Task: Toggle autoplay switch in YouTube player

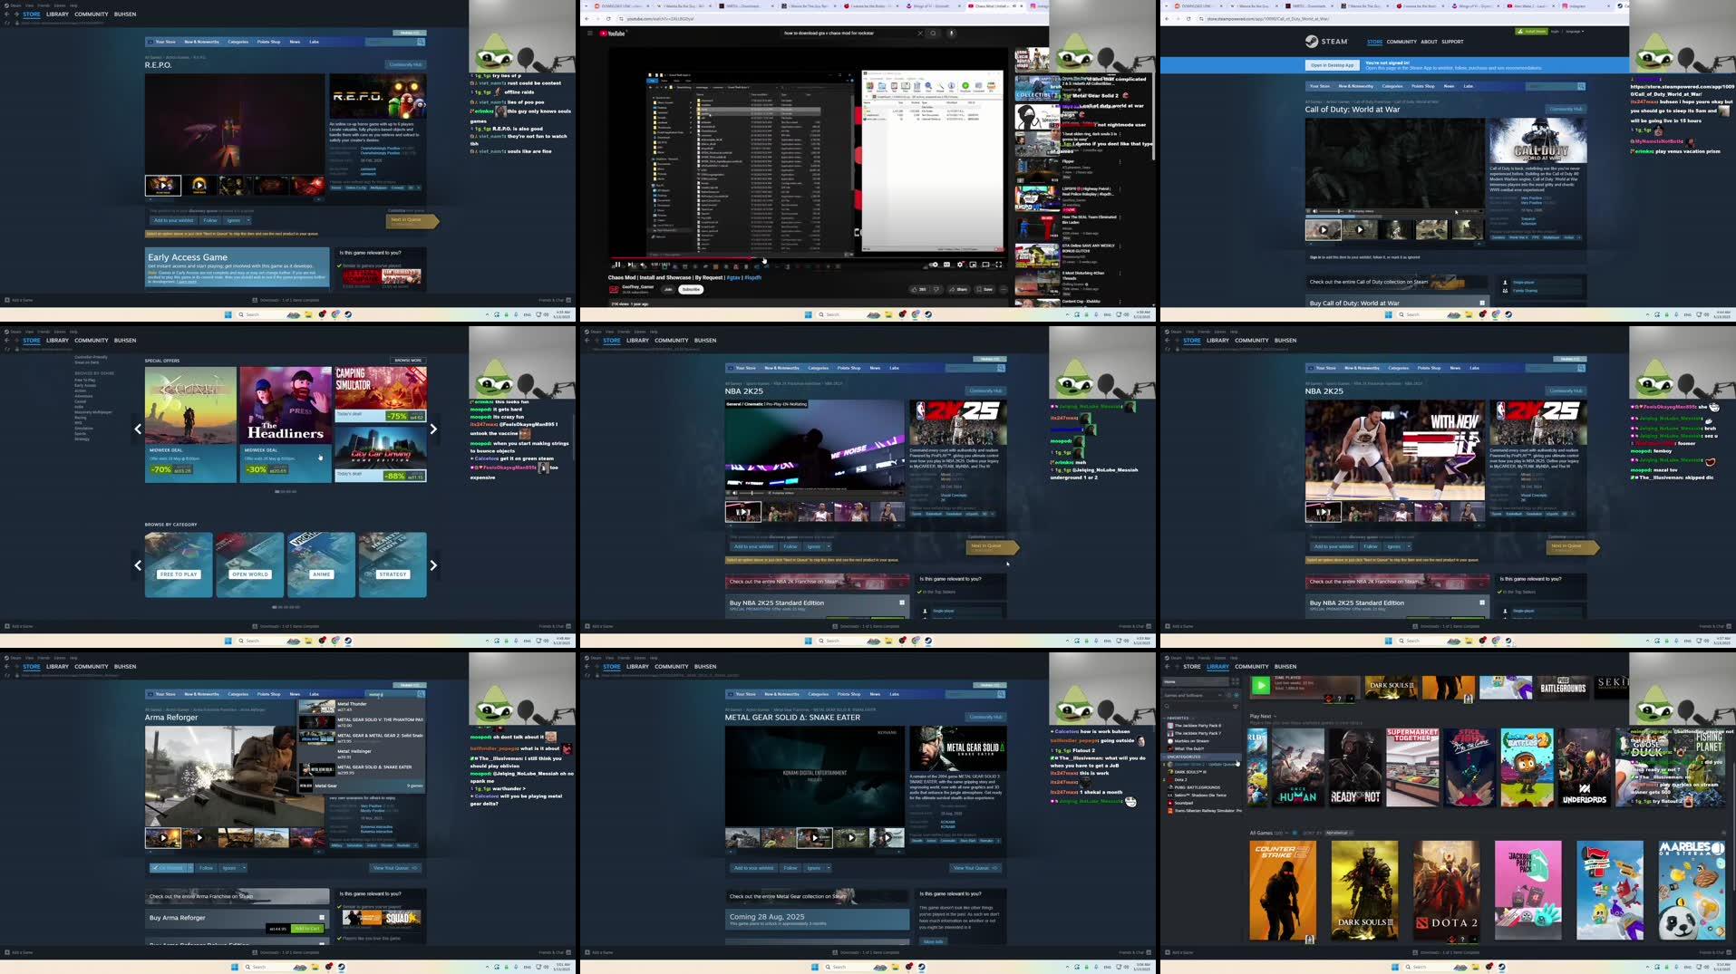Action: [933, 265]
